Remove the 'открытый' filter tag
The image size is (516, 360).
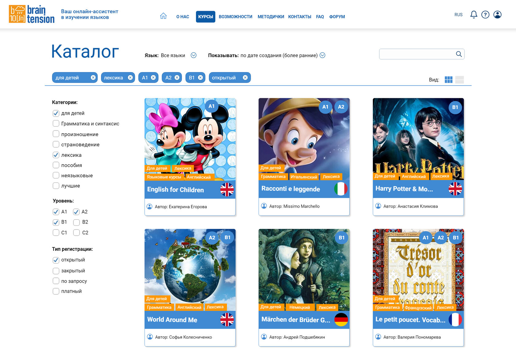point(245,78)
